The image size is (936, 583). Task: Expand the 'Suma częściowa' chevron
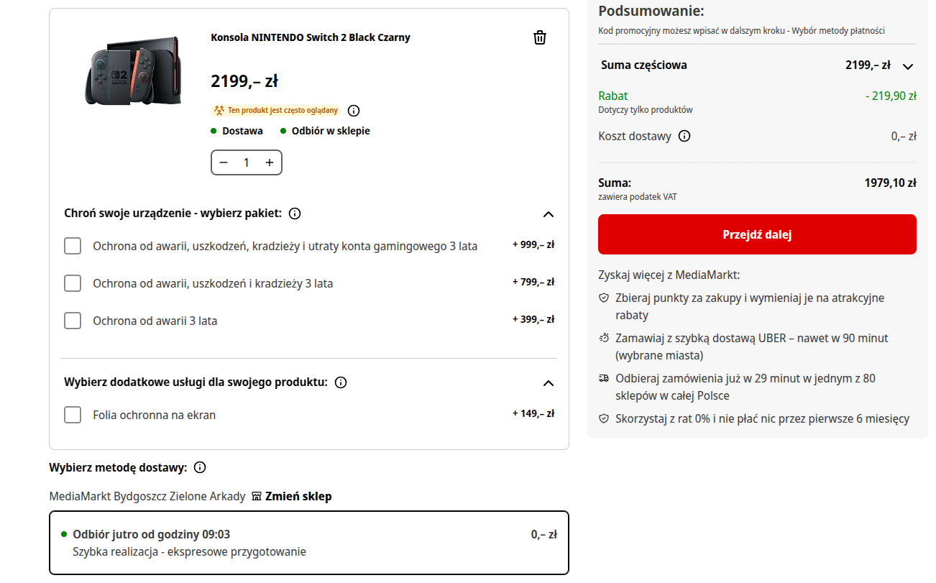pyautogui.click(x=908, y=66)
